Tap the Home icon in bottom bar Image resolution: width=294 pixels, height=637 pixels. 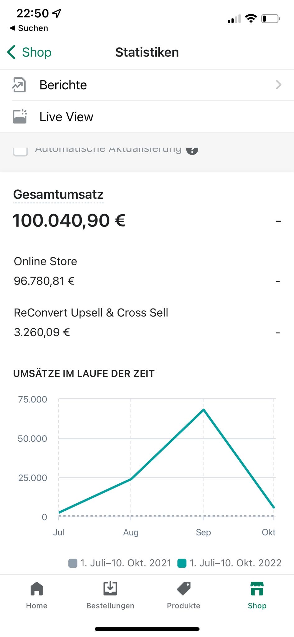click(37, 589)
